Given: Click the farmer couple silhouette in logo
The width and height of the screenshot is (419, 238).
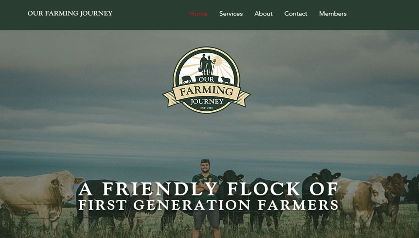Looking at the screenshot, I should 207,64.
